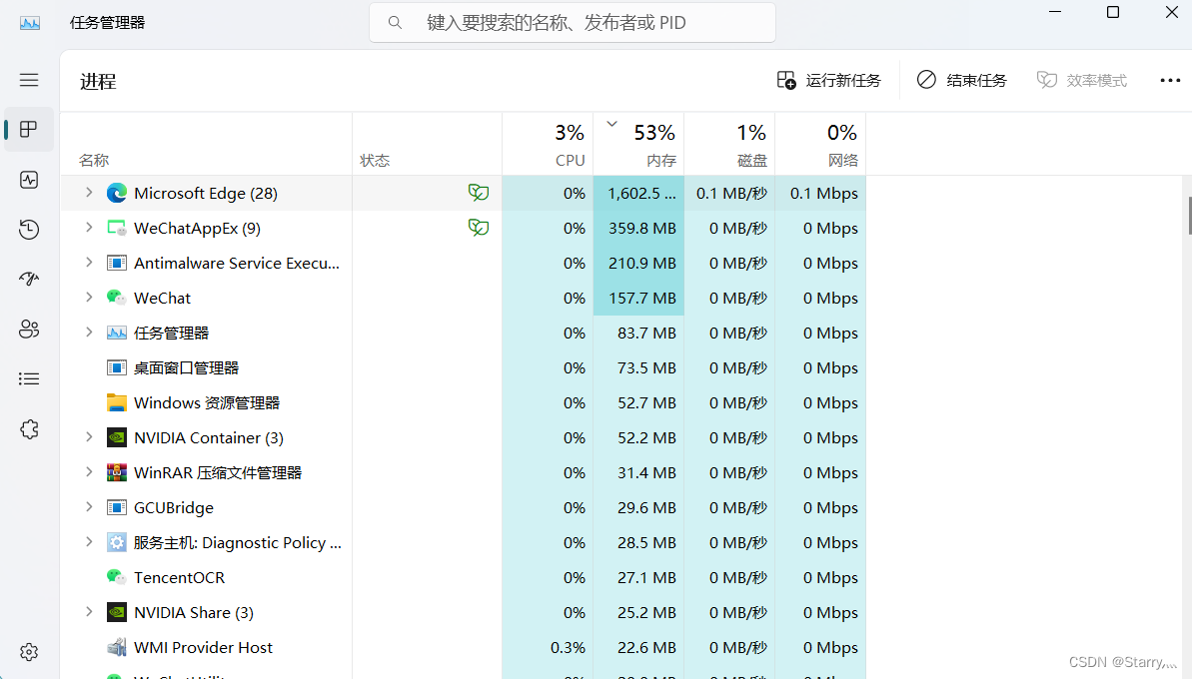Open the three-dots more options menu

point(1170,80)
